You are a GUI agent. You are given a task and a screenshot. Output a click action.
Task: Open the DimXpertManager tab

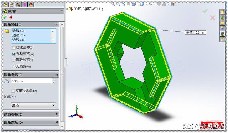tap(25, 5)
